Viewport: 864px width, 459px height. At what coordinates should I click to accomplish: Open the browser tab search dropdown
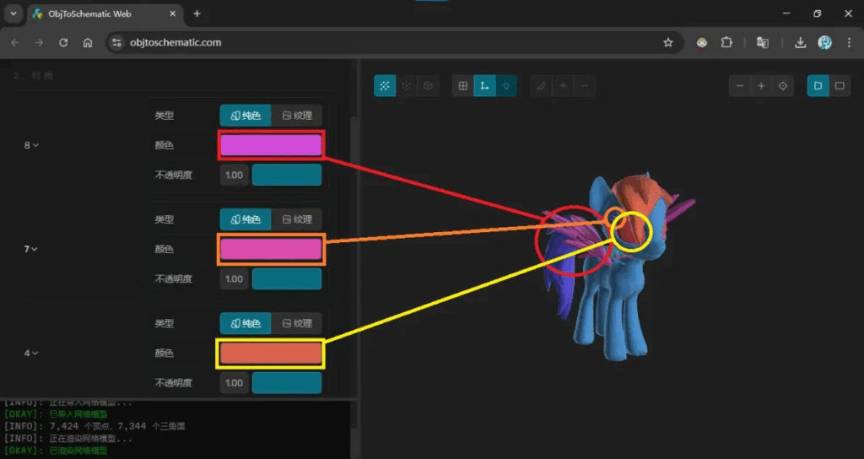(x=13, y=13)
